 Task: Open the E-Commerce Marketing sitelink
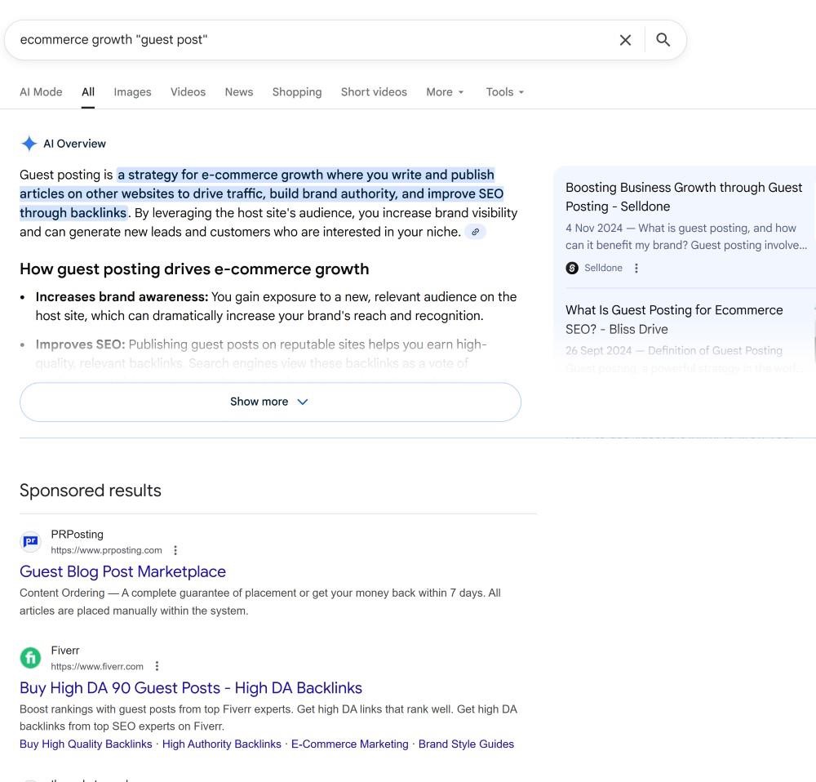pyautogui.click(x=350, y=744)
